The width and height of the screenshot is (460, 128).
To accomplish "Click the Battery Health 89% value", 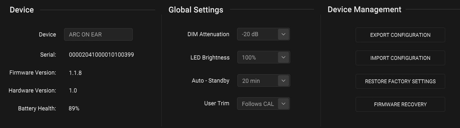I will 74,108.
